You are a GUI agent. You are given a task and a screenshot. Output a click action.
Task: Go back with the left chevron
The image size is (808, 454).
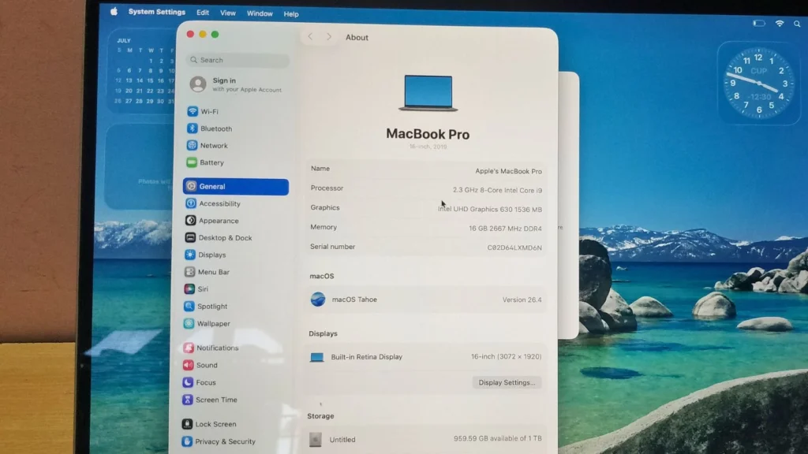(x=310, y=36)
